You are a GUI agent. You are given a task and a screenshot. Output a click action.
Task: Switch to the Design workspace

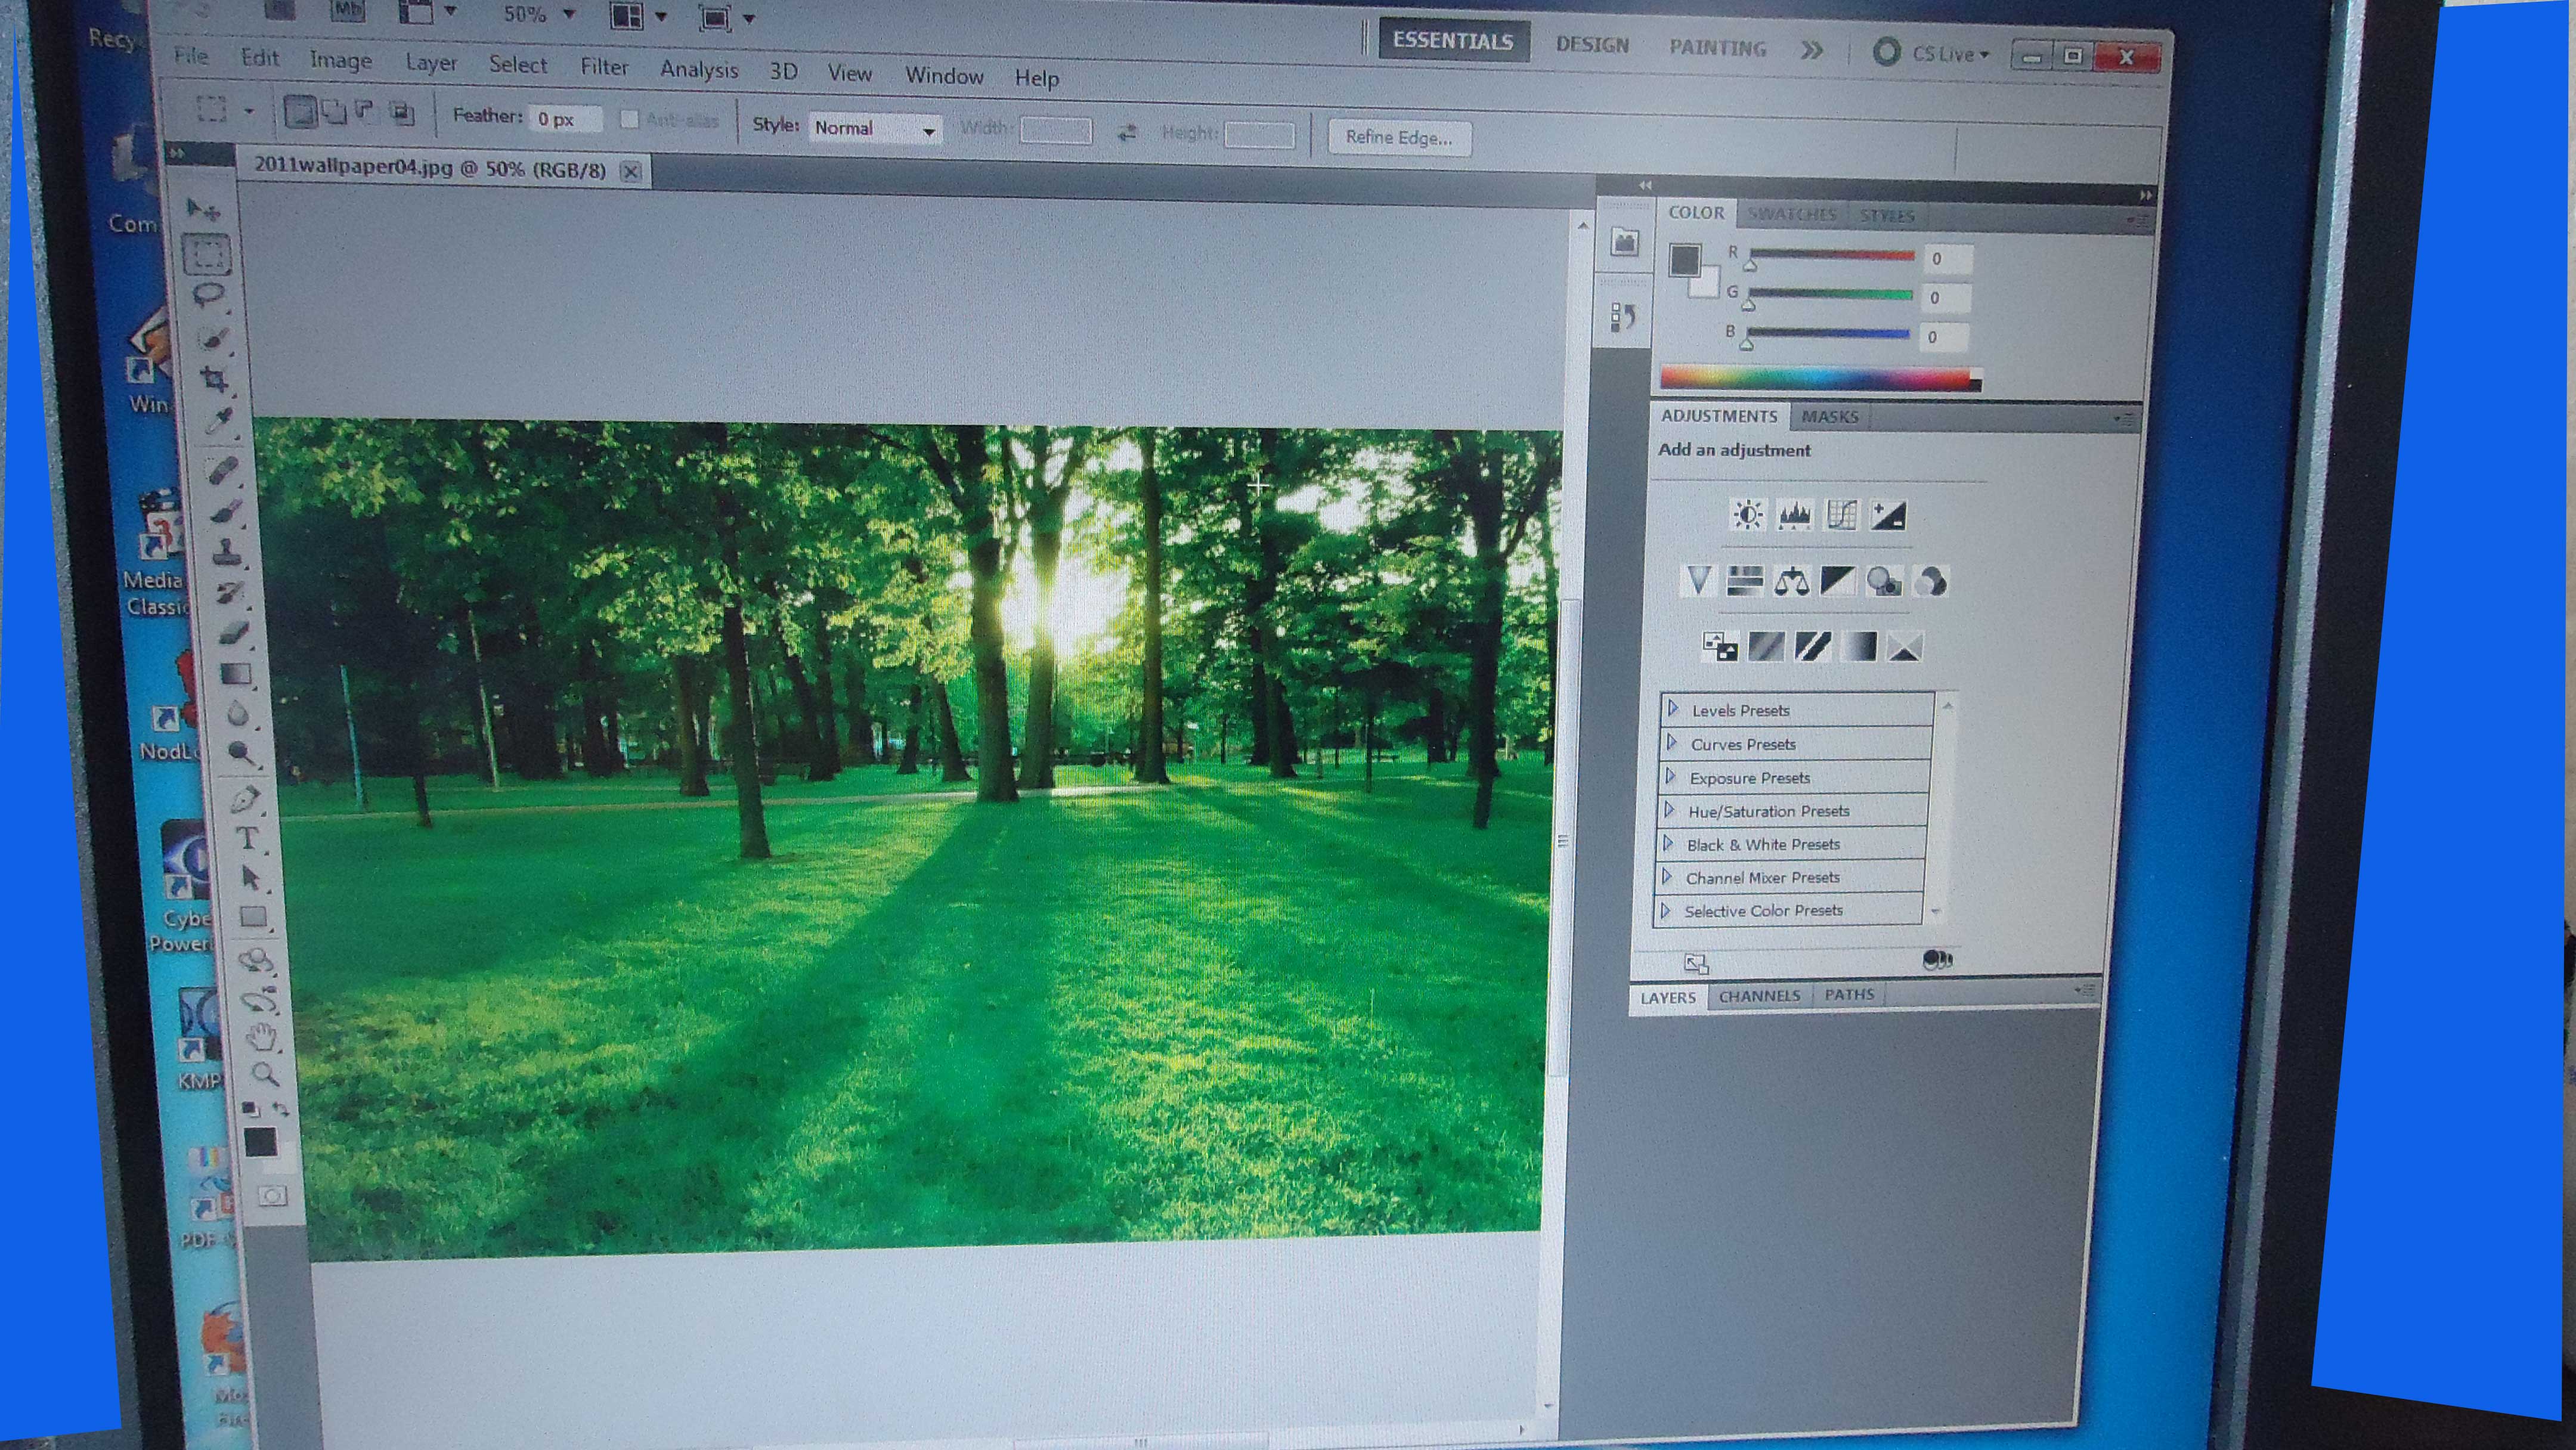(1592, 45)
